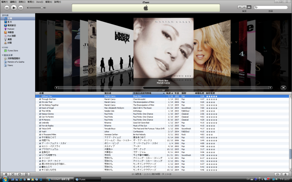Click Cover Flow scrollbar left arrow
Screen dimensions: 292x182
pos(57,88)
